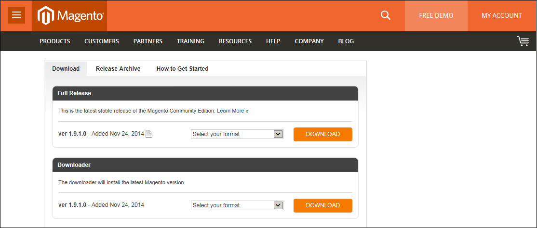The width and height of the screenshot is (537, 228).
Task: Open the search magnifier icon
Action: (386, 15)
